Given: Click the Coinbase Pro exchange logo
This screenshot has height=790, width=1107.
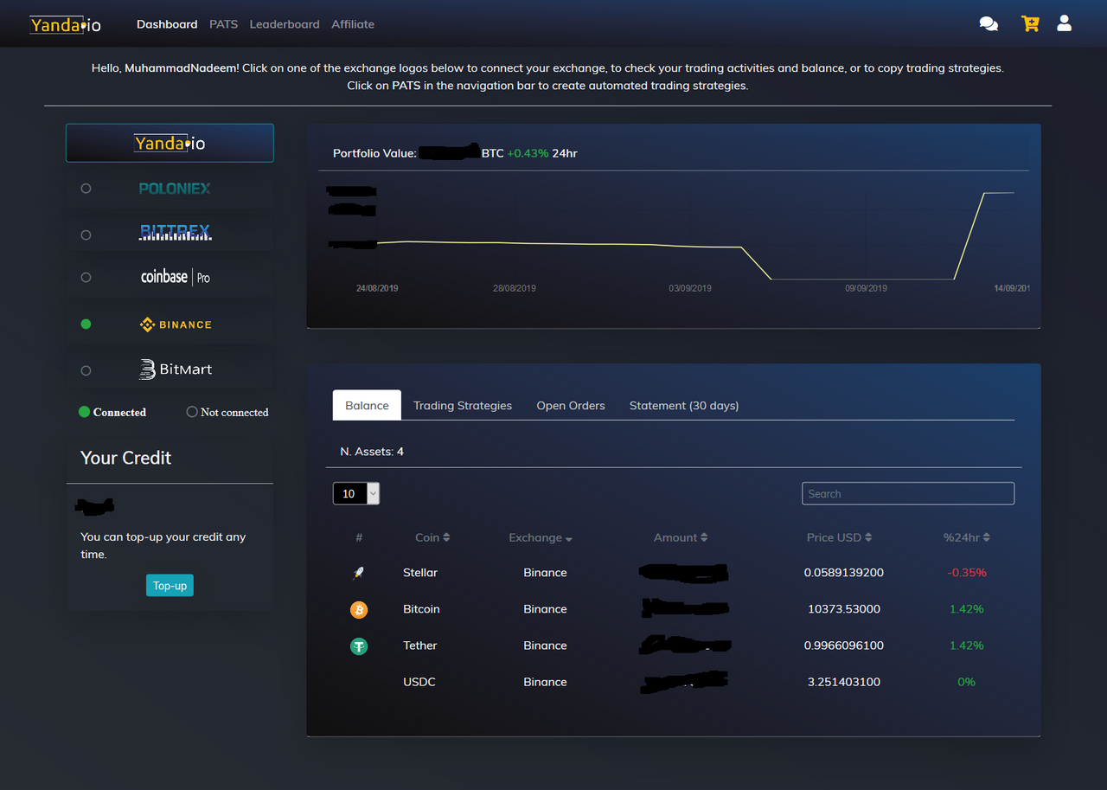Looking at the screenshot, I should [175, 277].
